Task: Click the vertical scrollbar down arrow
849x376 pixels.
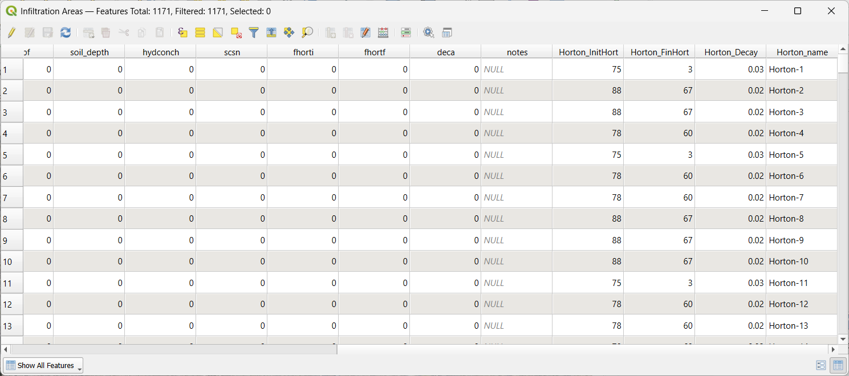Action: click(x=843, y=339)
